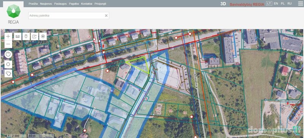Viewport: 304px width, 138px height.
Task: Open the Paslaugos menu item
Action: 60,4
